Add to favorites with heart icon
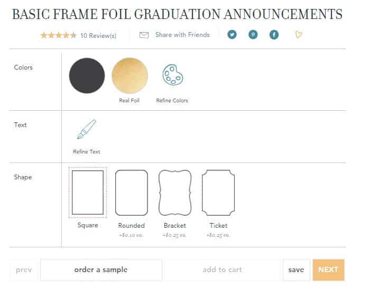Screen dimensions: 369x289 click(x=299, y=35)
